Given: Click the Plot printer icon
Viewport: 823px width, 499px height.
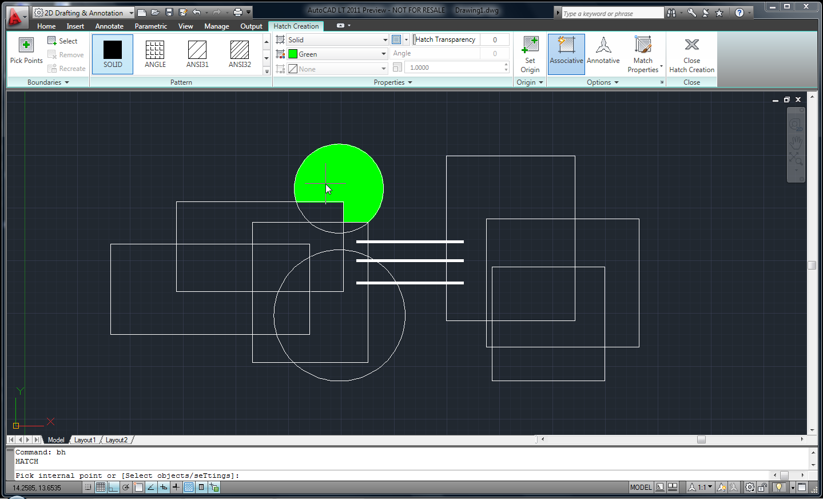Looking at the screenshot, I should pyautogui.click(x=238, y=12).
